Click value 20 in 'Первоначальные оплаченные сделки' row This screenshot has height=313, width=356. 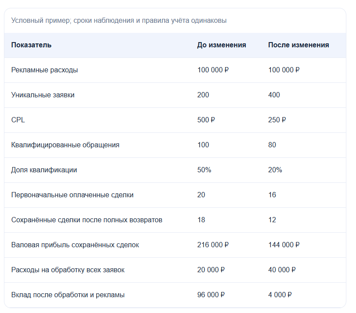pyautogui.click(x=201, y=195)
